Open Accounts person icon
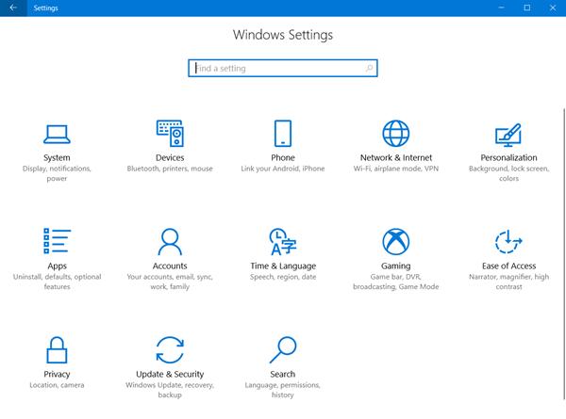This screenshot has width=566, height=419. [170, 241]
